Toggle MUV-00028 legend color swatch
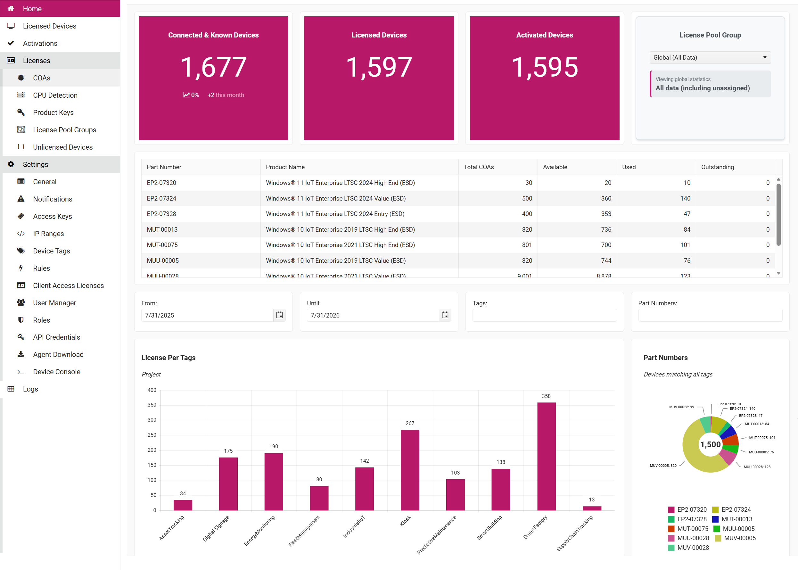 coord(671,548)
